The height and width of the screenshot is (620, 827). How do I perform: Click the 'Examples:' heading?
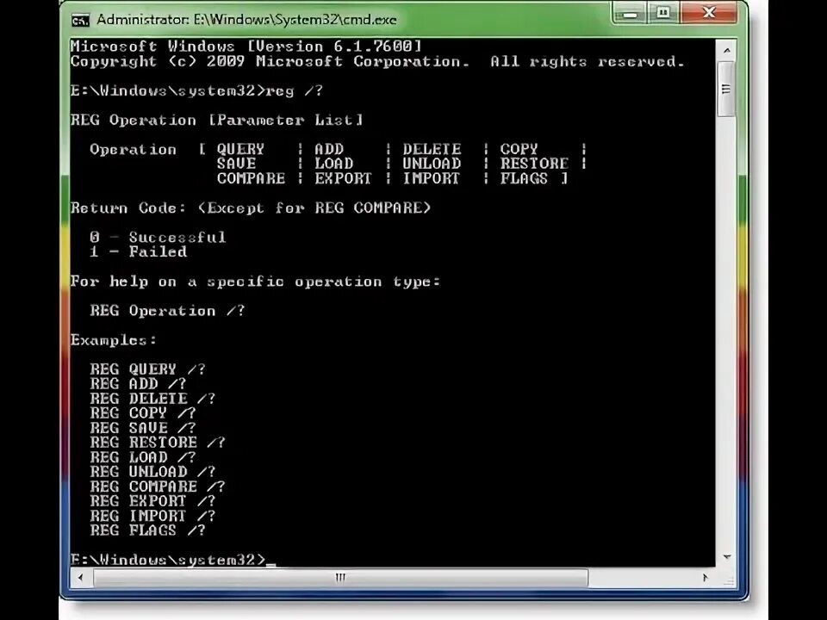point(114,340)
